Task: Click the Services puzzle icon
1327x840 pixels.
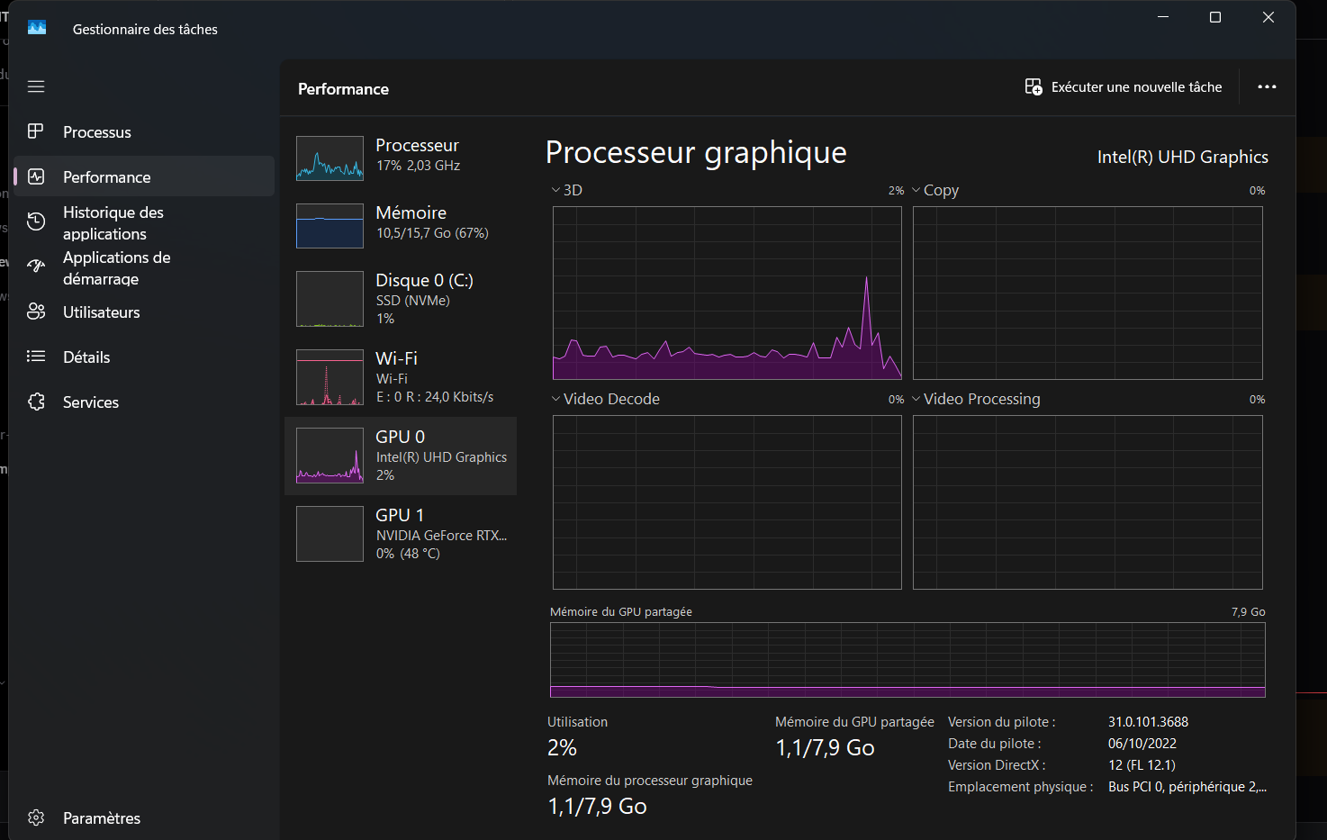Action: [36, 402]
